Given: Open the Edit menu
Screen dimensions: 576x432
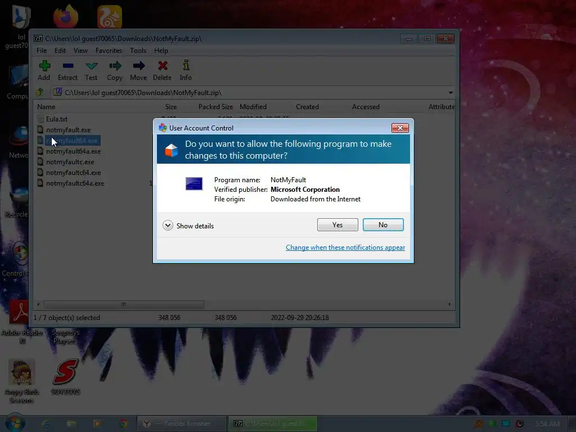Looking at the screenshot, I should 60,50.
